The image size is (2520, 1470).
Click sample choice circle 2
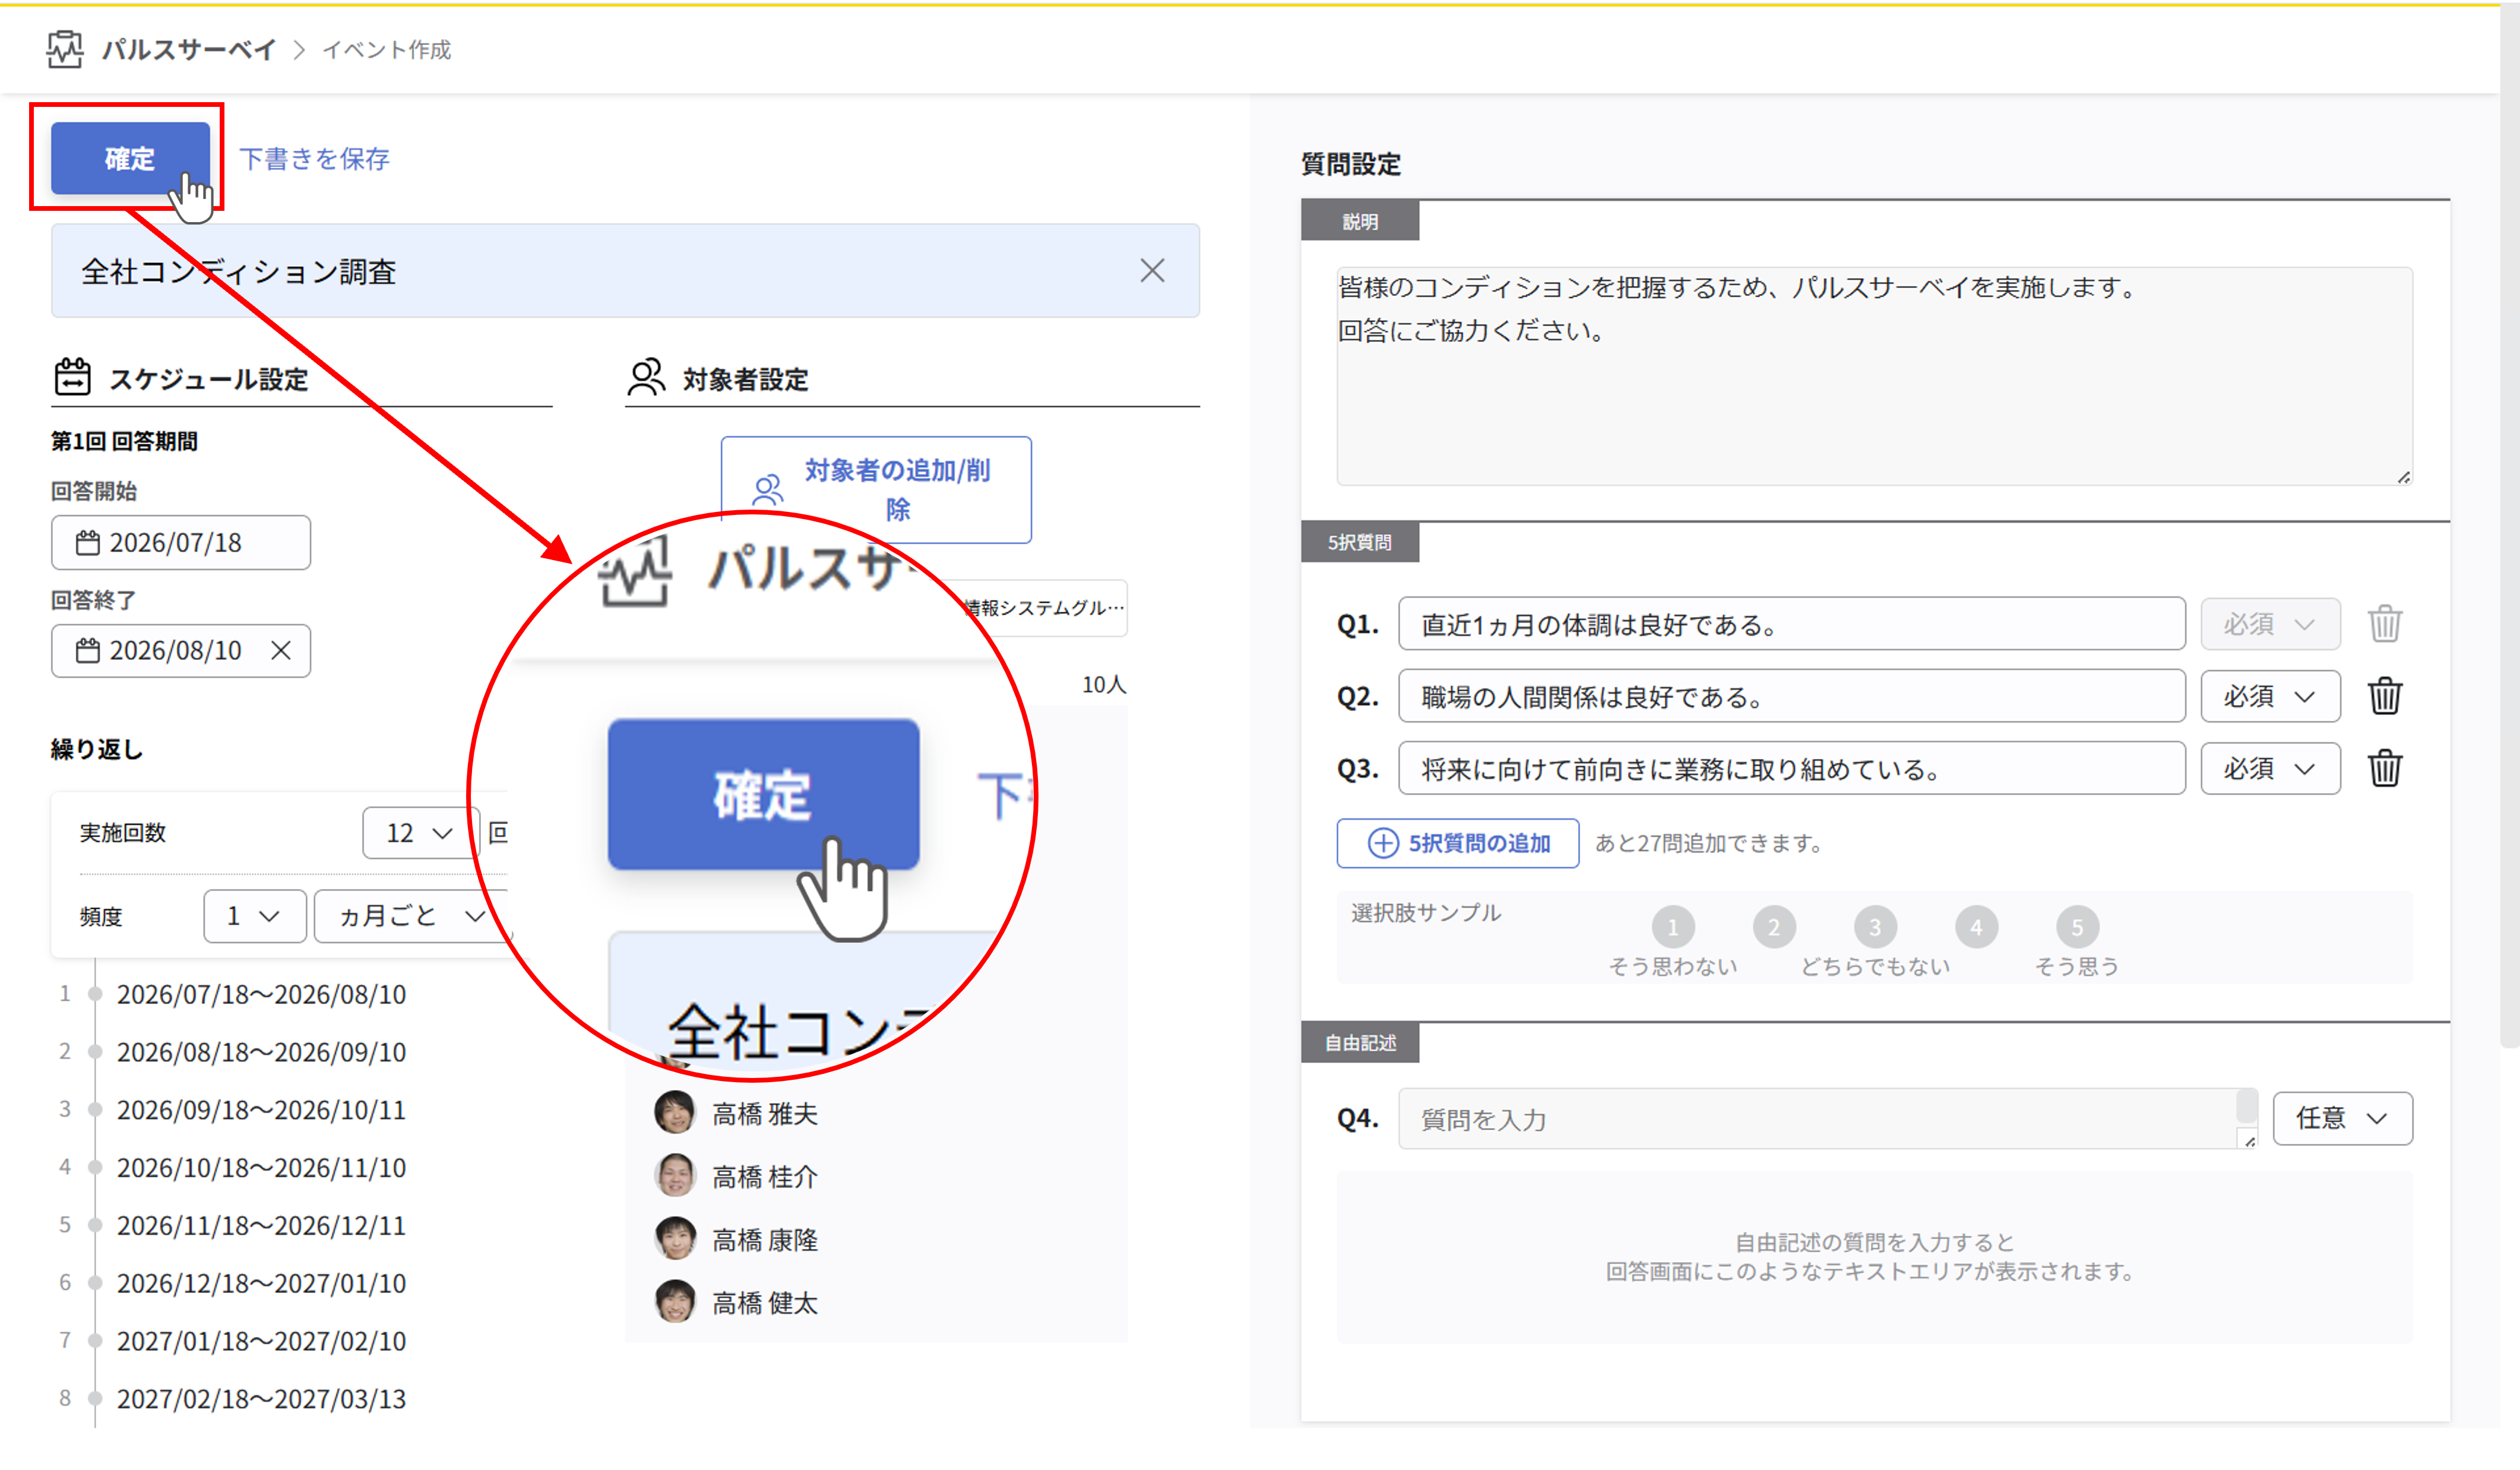pyautogui.click(x=1774, y=927)
